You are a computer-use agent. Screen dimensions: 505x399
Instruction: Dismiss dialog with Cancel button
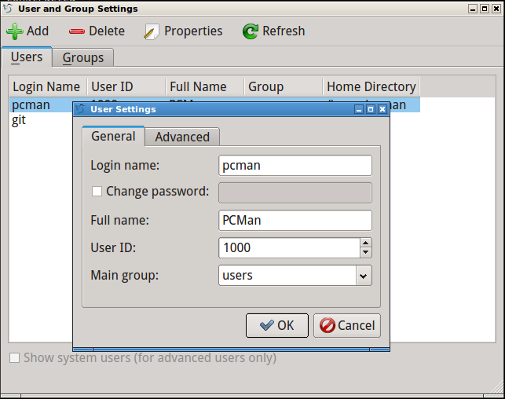pos(347,325)
